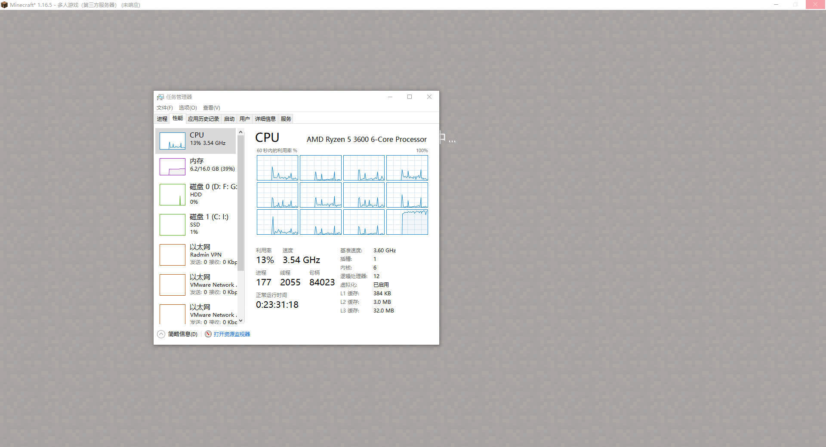Click the L3 cache value 32.0 MB
This screenshot has width=826, height=447.
(x=384, y=310)
